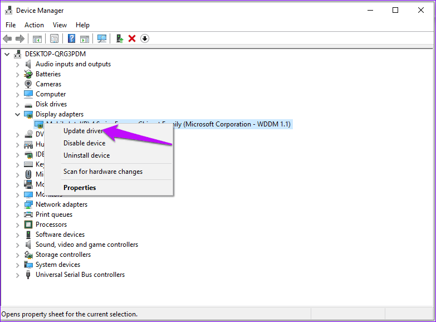This screenshot has width=436, height=322.
Task: Collapse the Display adapters node
Action: pos(17,114)
